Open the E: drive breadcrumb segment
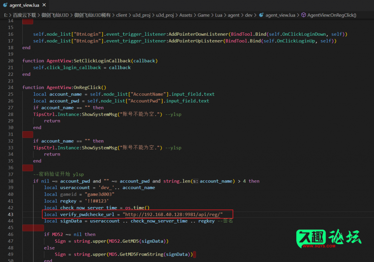Screen dimensions: 374x262 coord(5,15)
